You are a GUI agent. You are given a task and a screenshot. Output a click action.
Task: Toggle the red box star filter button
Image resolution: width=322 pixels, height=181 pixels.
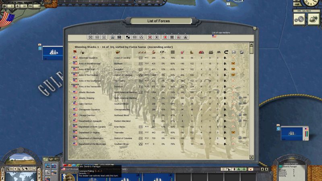(150, 37)
